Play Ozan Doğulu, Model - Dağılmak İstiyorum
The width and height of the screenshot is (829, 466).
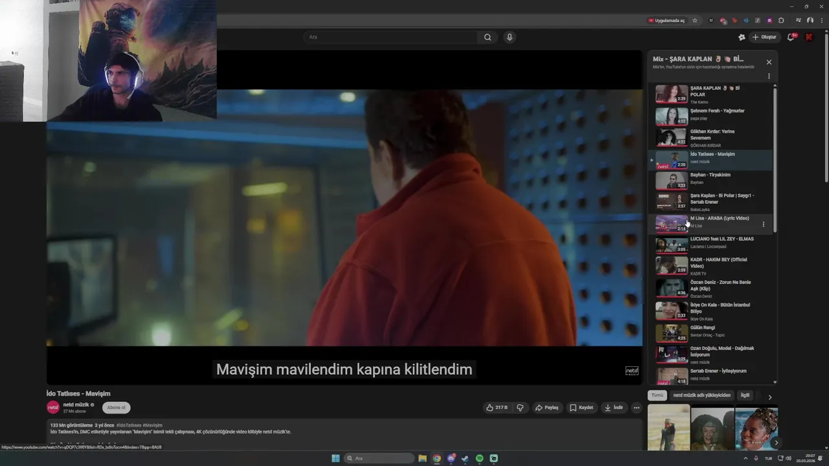pos(710,354)
